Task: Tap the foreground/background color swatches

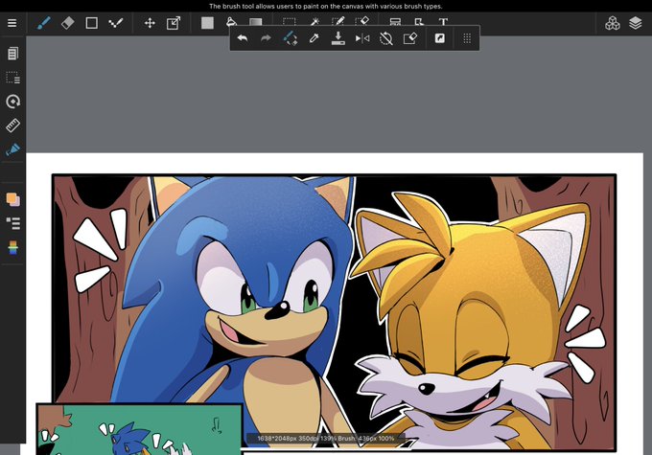Action: 12,199
